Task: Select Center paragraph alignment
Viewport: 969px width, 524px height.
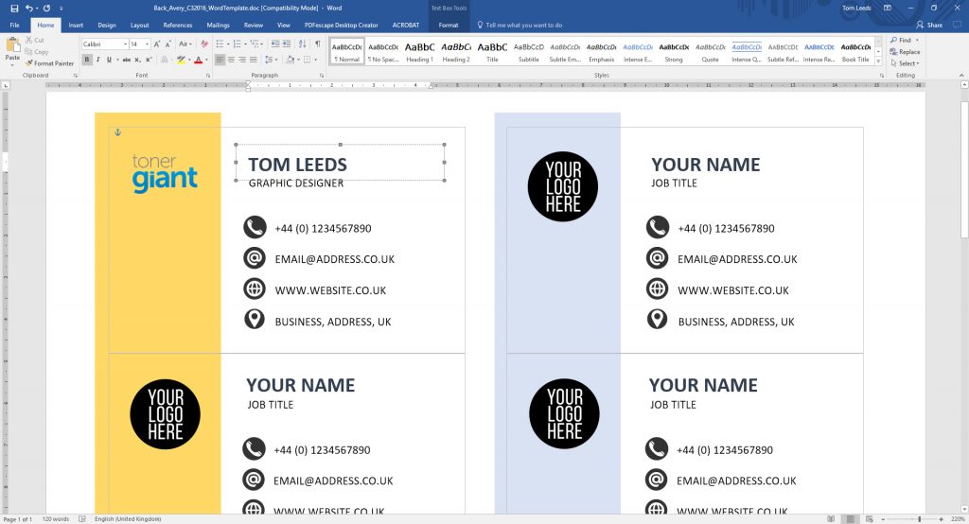Action: tap(231, 60)
